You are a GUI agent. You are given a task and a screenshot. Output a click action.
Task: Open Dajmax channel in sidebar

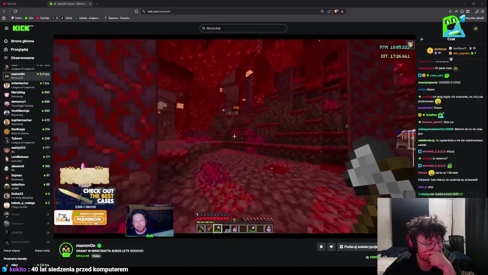tap(27, 177)
